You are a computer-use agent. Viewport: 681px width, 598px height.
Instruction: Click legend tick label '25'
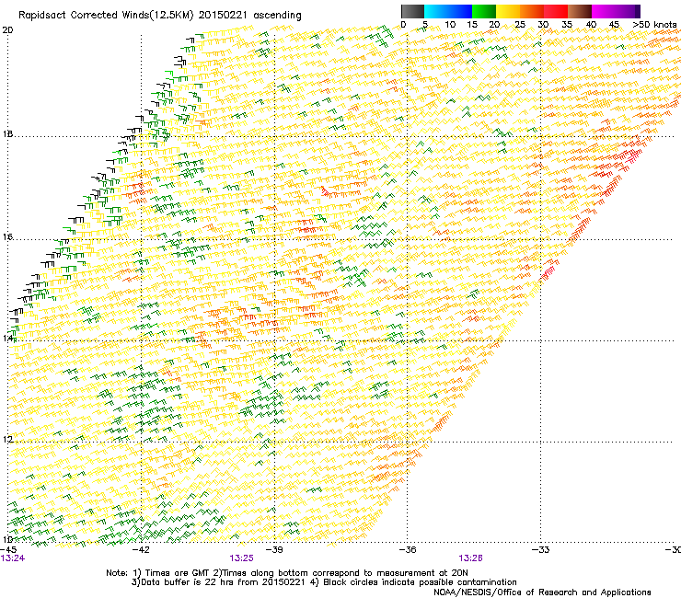520,24
